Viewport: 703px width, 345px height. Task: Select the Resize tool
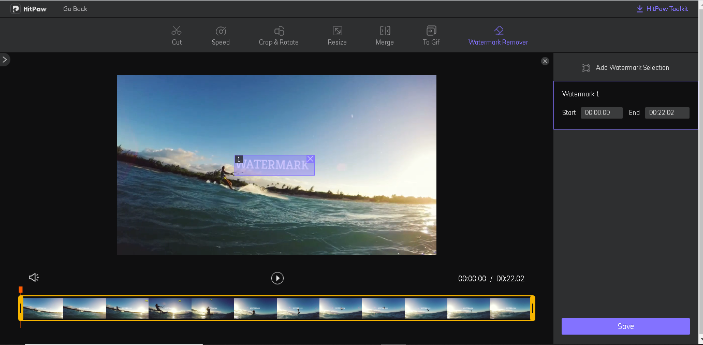337,31
